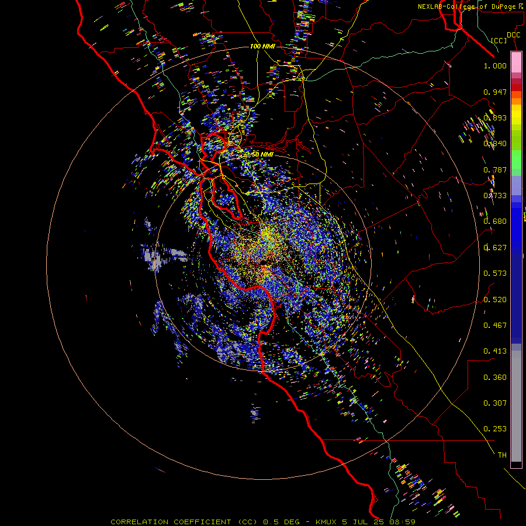Click the 0.413 color scale value
Viewport: 526px width, 526px height.
coord(495,351)
